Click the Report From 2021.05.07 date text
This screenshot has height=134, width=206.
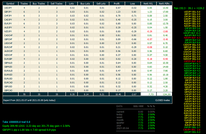click(x=29, y=100)
